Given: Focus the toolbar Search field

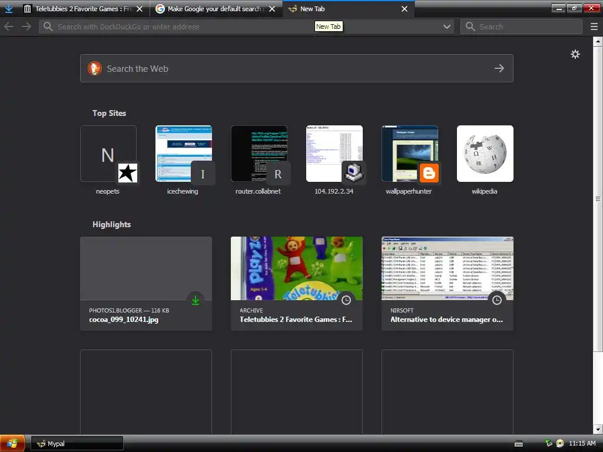Looking at the screenshot, I should coord(521,26).
